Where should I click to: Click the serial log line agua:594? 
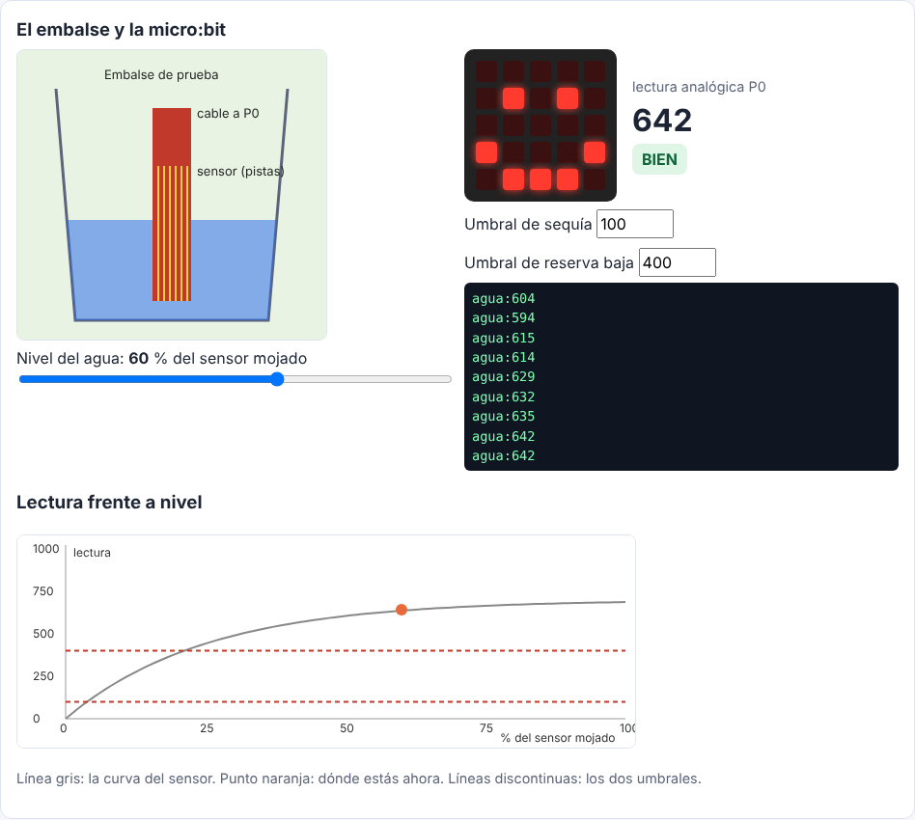[504, 317]
